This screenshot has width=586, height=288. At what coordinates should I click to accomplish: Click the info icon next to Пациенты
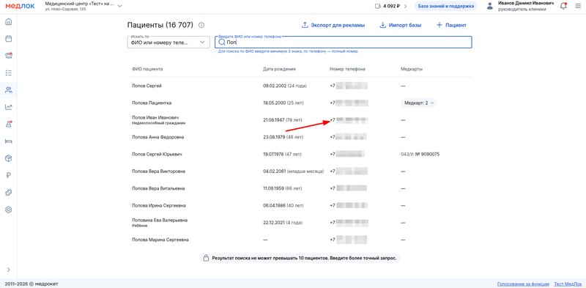tap(201, 26)
